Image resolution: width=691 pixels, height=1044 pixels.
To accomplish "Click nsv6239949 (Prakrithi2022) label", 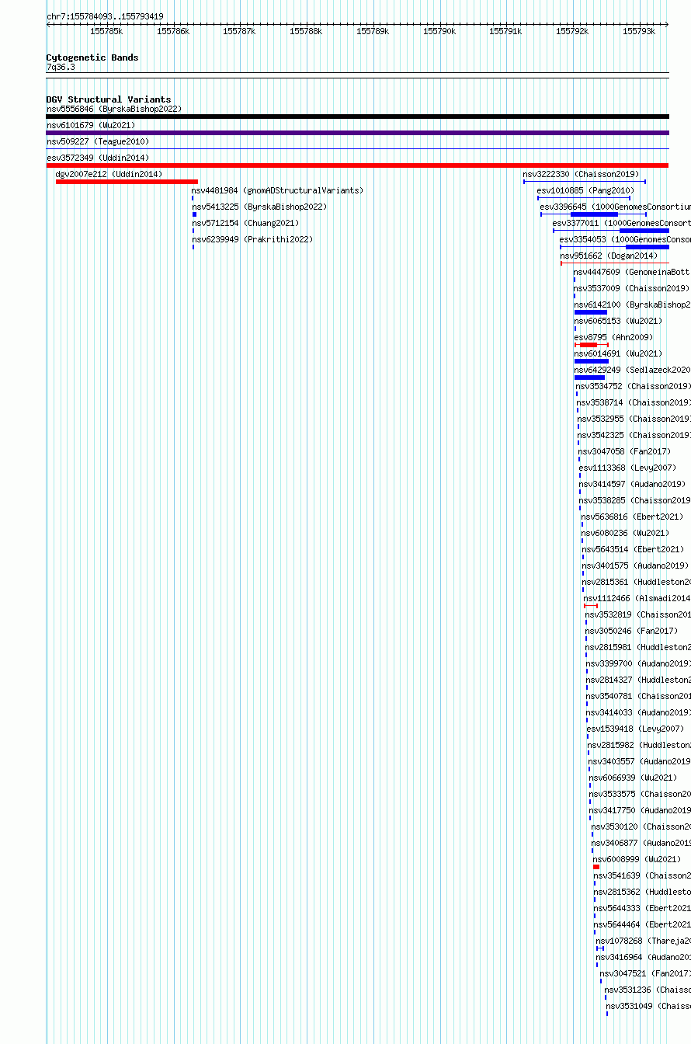I will click(252, 239).
